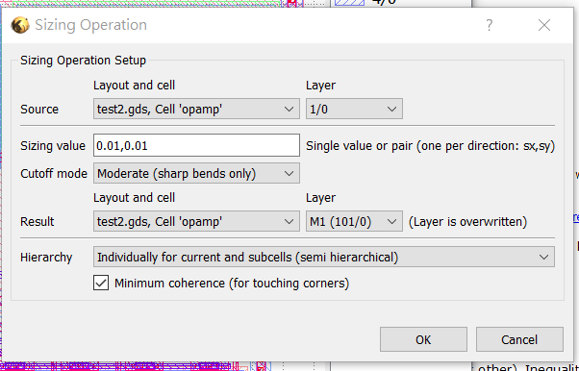Click the 'Sizing Operation' title bar text
Viewport: 579px width, 371px height.
pos(90,25)
